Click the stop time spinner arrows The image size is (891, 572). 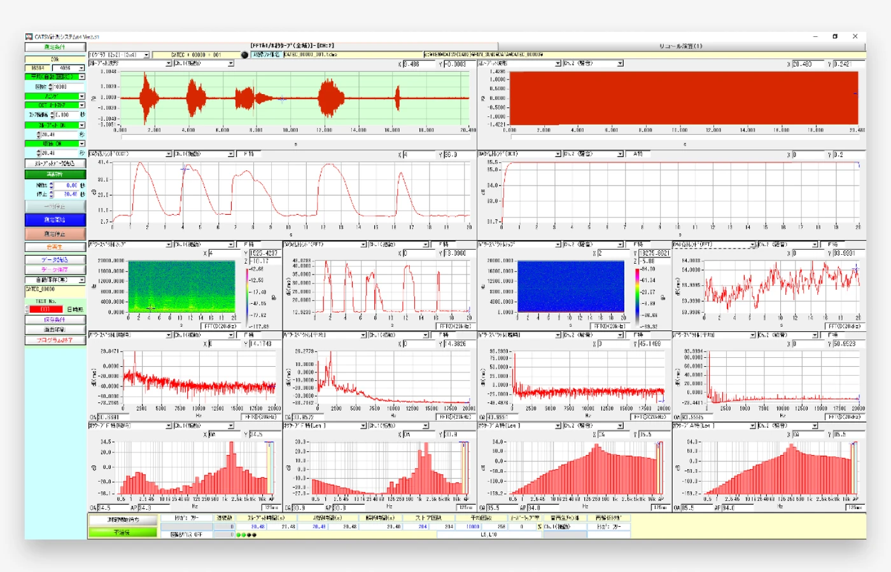52,194
